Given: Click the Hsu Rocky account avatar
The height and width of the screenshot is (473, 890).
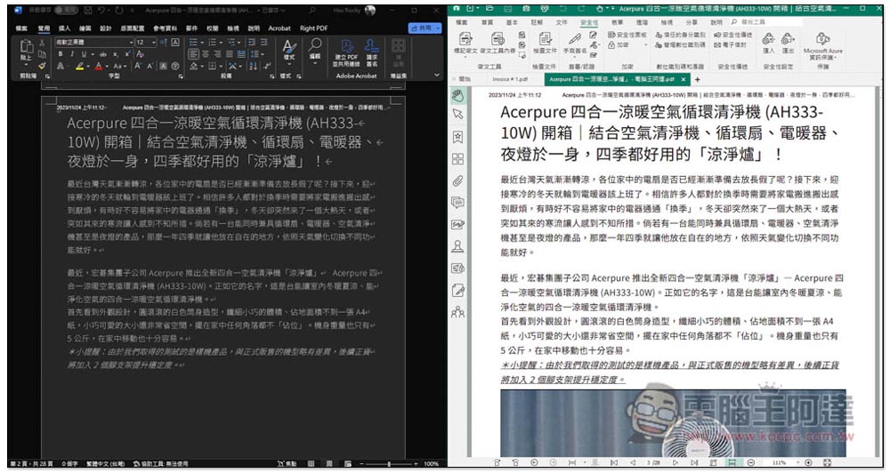Looking at the screenshot, I should 370,10.
